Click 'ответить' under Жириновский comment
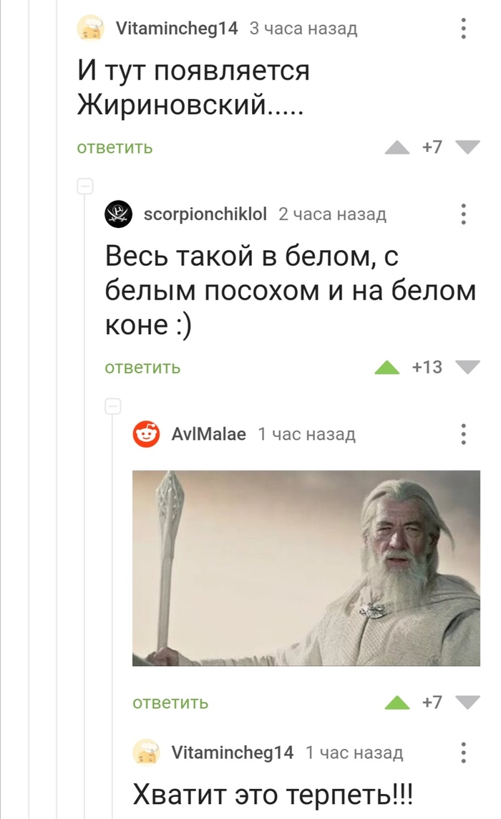Viewport: 501px width, 819px height. pos(115,148)
